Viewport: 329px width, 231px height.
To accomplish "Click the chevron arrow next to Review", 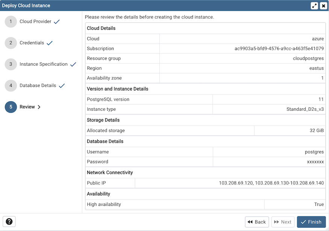I will pos(39,107).
